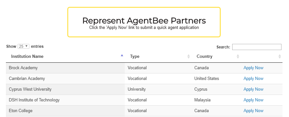
Task: Apply Now for Brock Academy
Action: [253, 68]
